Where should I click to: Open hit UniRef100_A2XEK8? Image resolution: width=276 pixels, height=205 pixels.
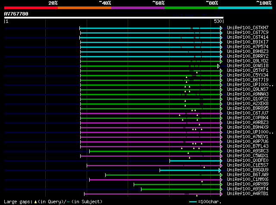248,104
